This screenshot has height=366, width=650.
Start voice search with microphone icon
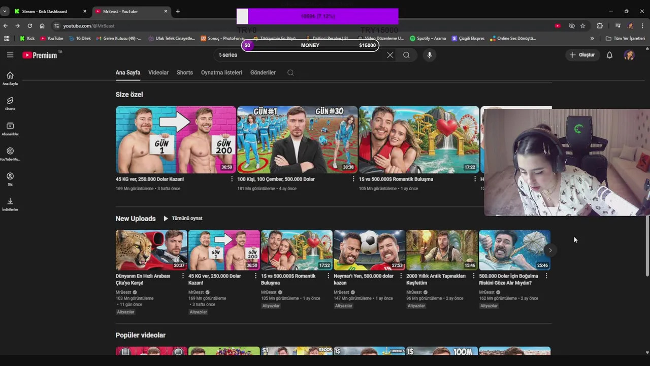430,55
